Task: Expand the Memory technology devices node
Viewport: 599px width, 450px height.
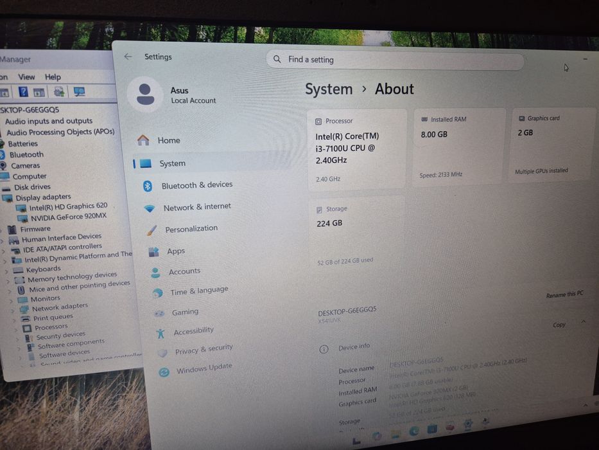Action: (x=8, y=282)
